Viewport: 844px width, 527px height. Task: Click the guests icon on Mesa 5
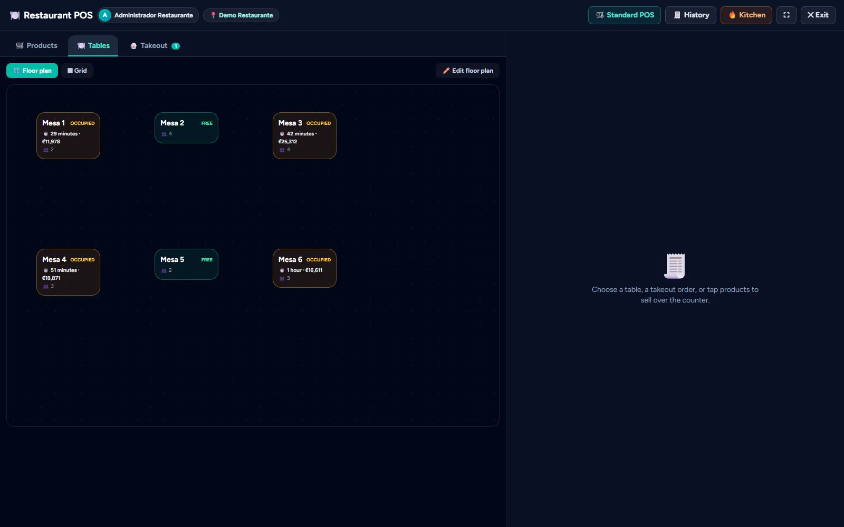(164, 270)
